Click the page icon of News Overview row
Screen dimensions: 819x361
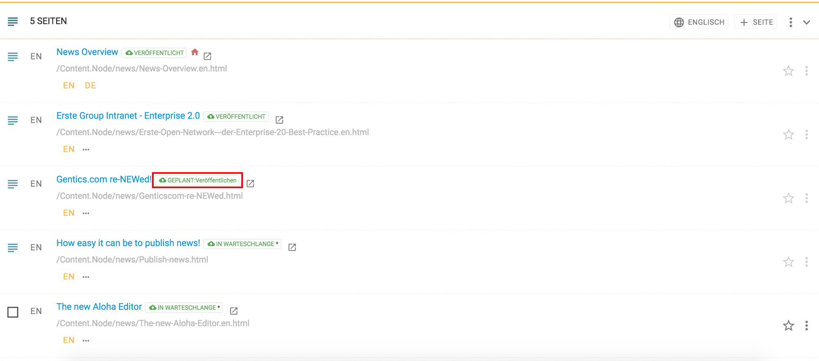pyautogui.click(x=13, y=57)
